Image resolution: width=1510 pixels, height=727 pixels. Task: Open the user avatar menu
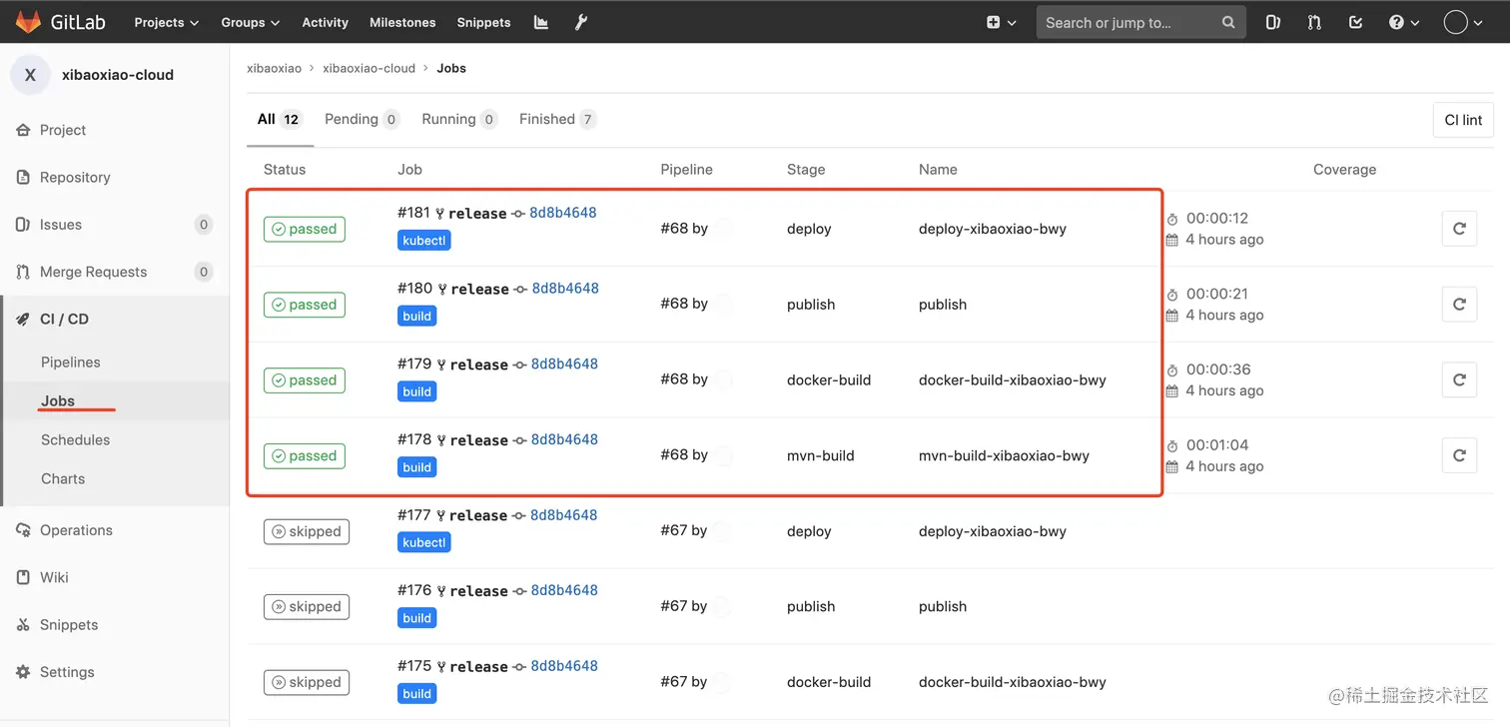pyautogui.click(x=1462, y=22)
